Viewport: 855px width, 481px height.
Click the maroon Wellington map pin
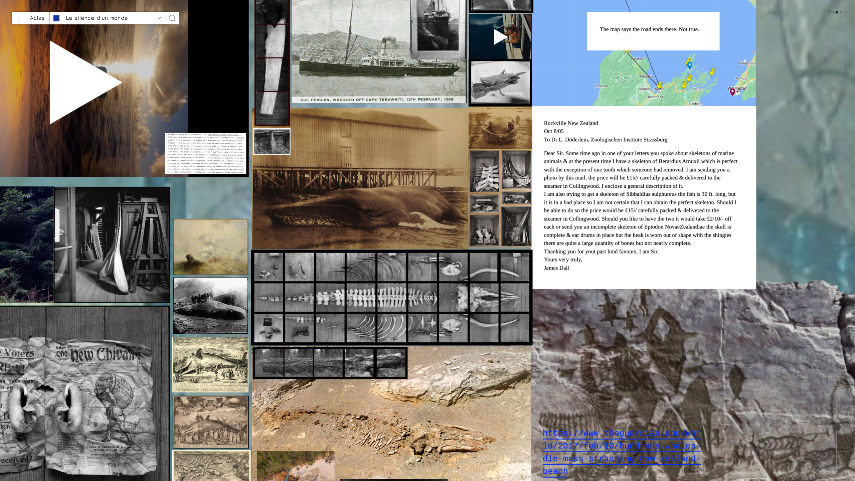point(732,92)
